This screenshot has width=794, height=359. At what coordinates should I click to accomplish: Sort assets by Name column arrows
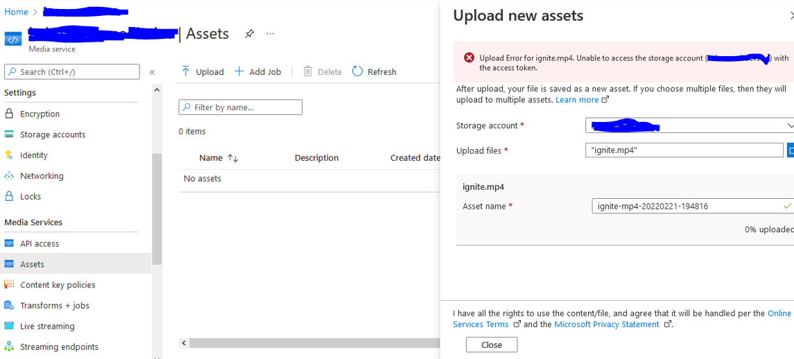pyautogui.click(x=233, y=158)
